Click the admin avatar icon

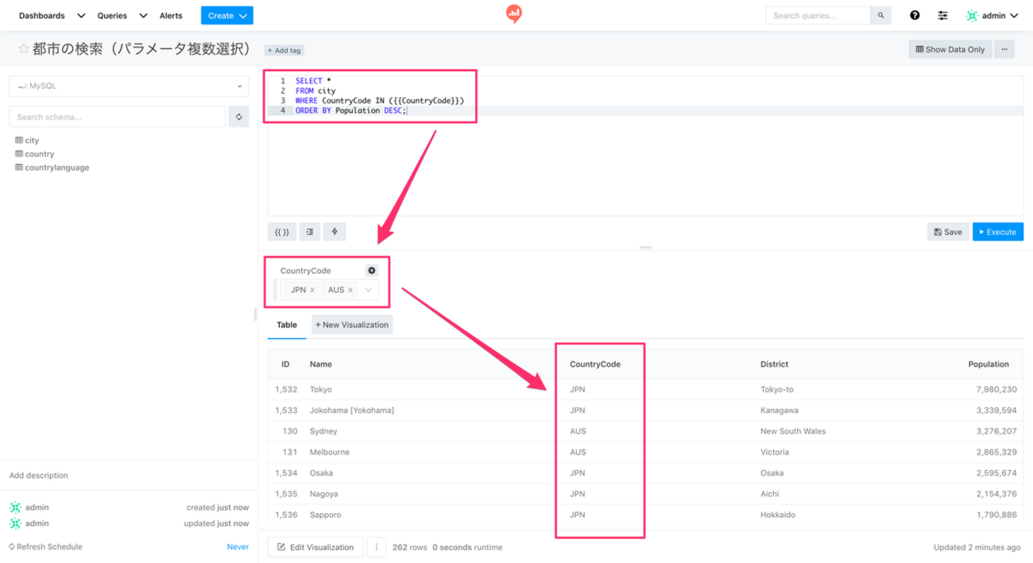(x=971, y=15)
